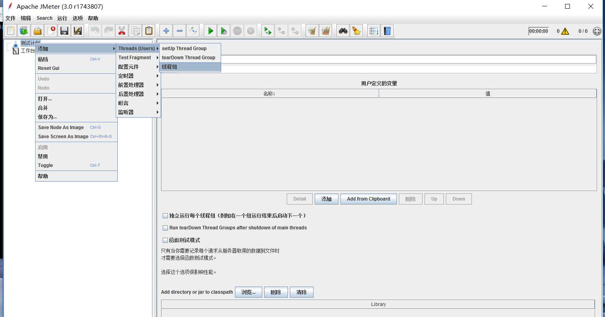The width and height of the screenshot is (605, 317).
Task: Start without pauses using second play icon
Action: coord(224,31)
